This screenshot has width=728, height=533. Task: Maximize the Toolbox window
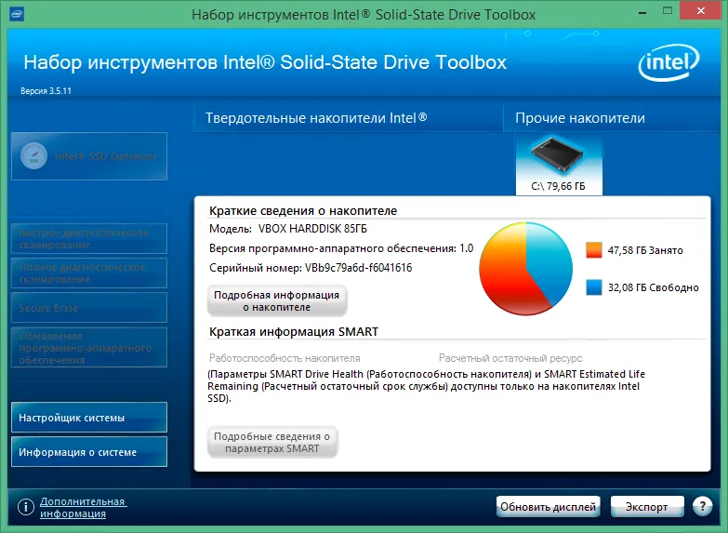(x=668, y=11)
